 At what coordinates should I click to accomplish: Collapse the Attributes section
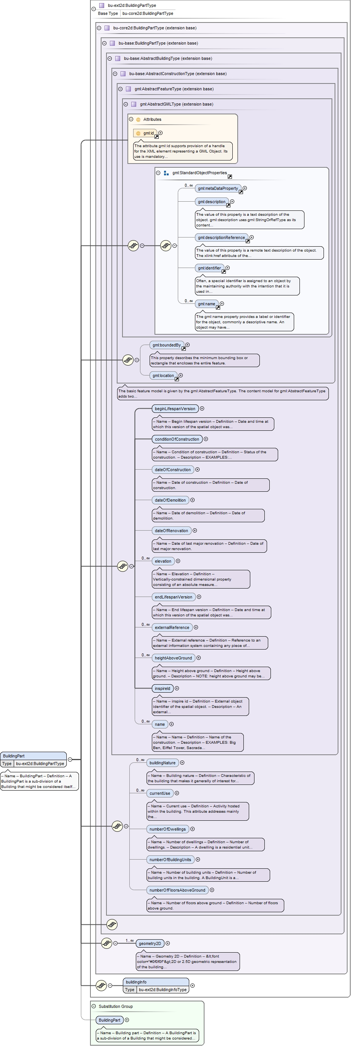[x=131, y=119]
